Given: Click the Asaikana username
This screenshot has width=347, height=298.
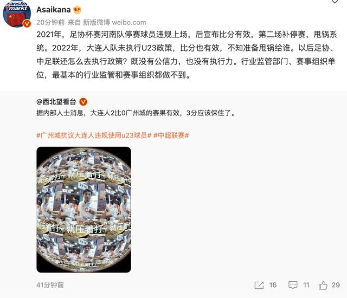Looking at the screenshot, I should [53, 10].
